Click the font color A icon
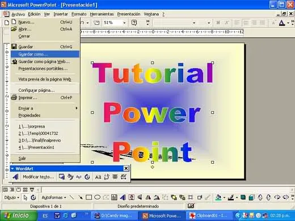Image resolution: width=295 pixels, height=221 pixels. (x=282, y=23)
